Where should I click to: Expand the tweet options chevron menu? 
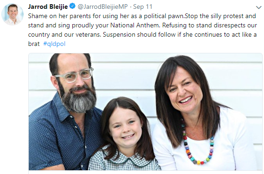pyautogui.click(x=258, y=7)
